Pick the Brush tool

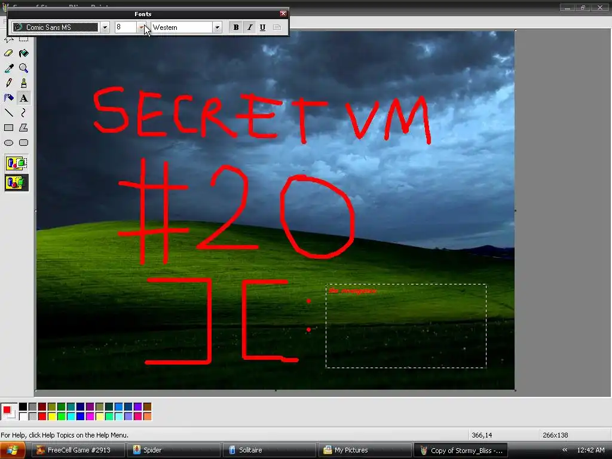pos(24,83)
